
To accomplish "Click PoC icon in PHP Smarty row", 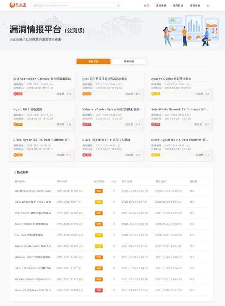I will coord(114,213).
